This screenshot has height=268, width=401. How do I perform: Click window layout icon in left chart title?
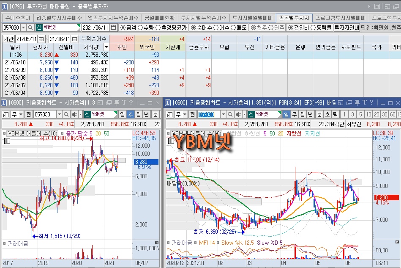100,103
